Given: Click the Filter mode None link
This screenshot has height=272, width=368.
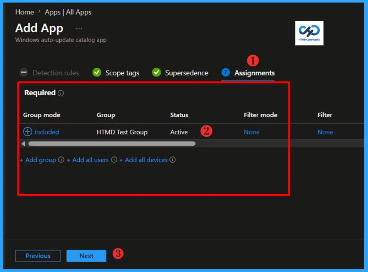Looking at the screenshot, I should [252, 132].
